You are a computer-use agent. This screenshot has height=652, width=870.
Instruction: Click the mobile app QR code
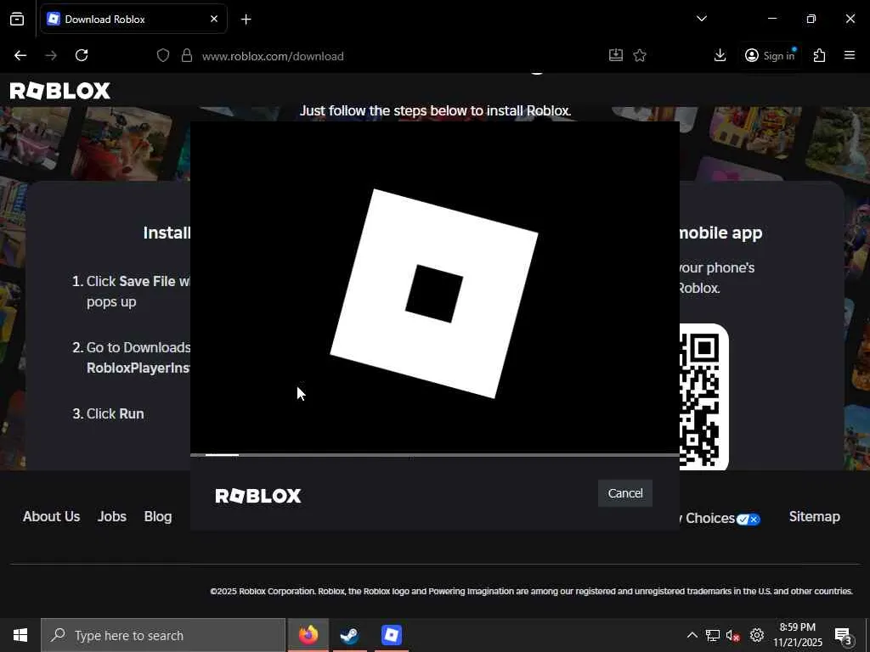[x=703, y=397]
